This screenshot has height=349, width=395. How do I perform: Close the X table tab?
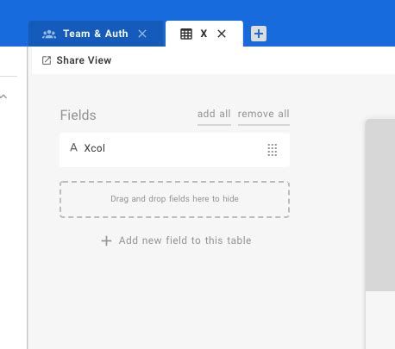pyautogui.click(x=222, y=34)
